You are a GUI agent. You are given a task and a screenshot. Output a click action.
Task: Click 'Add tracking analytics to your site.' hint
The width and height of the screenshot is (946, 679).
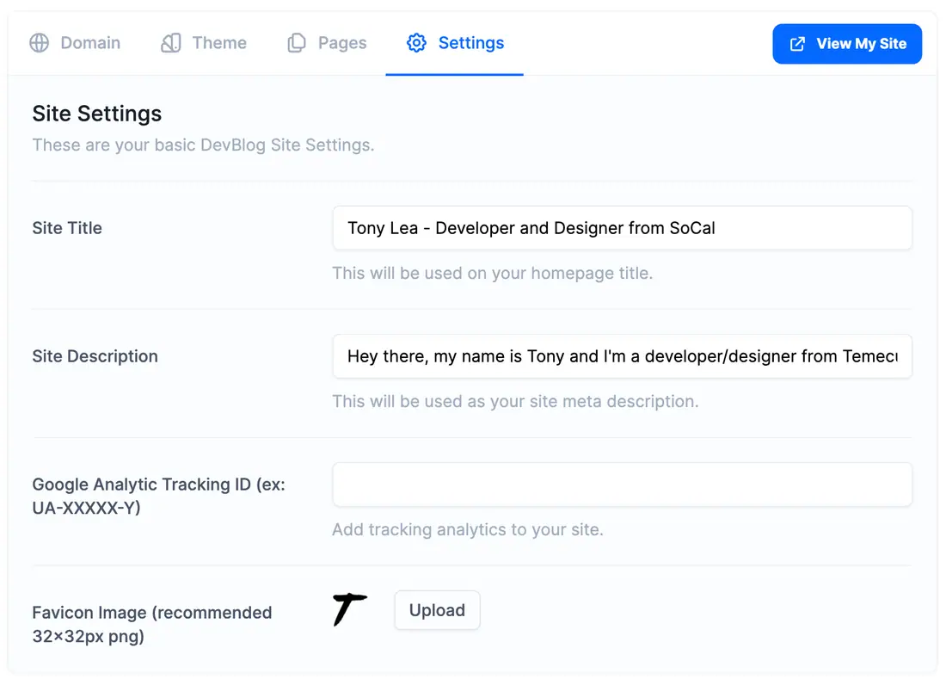point(468,529)
